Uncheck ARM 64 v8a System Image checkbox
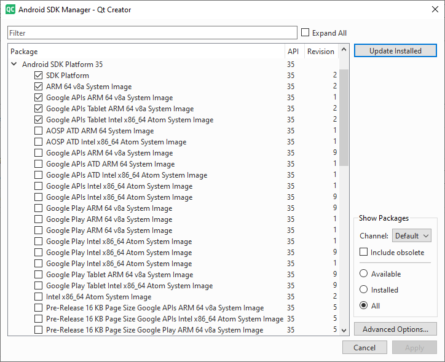This screenshot has width=445, height=362. click(x=39, y=87)
